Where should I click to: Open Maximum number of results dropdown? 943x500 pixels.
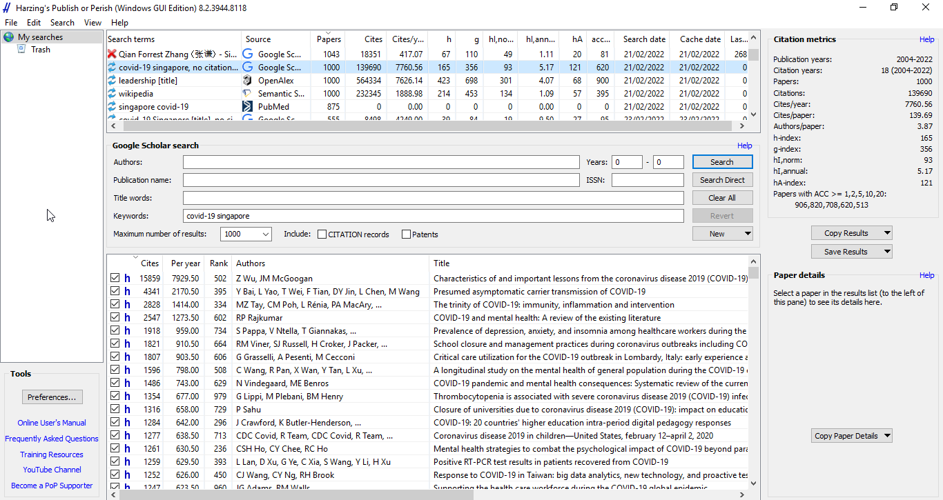(265, 234)
